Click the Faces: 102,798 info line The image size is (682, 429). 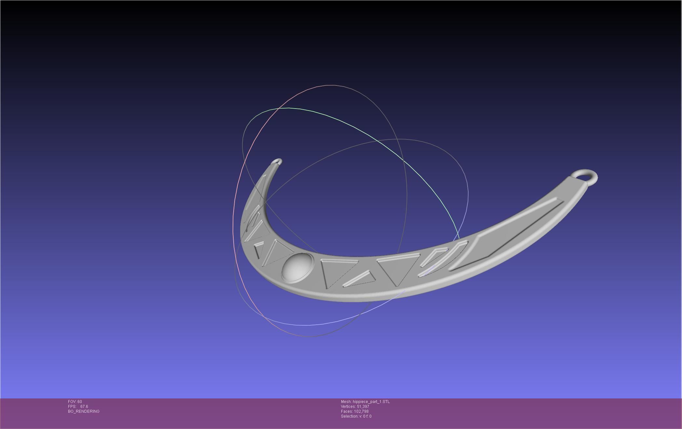[355, 411]
